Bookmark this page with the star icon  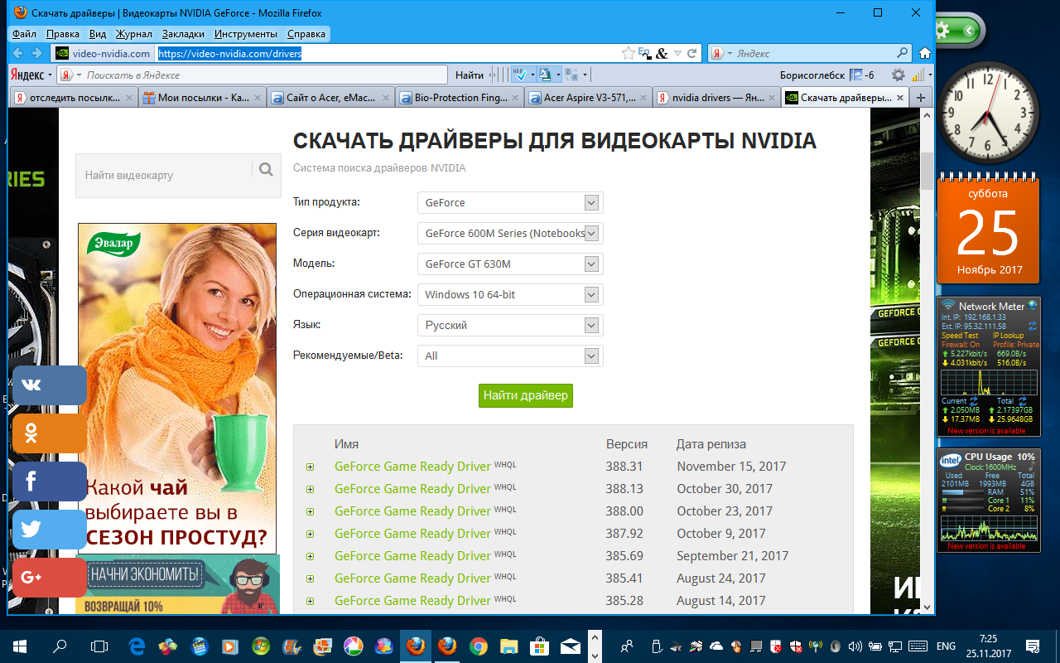pyautogui.click(x=629, y=53)
